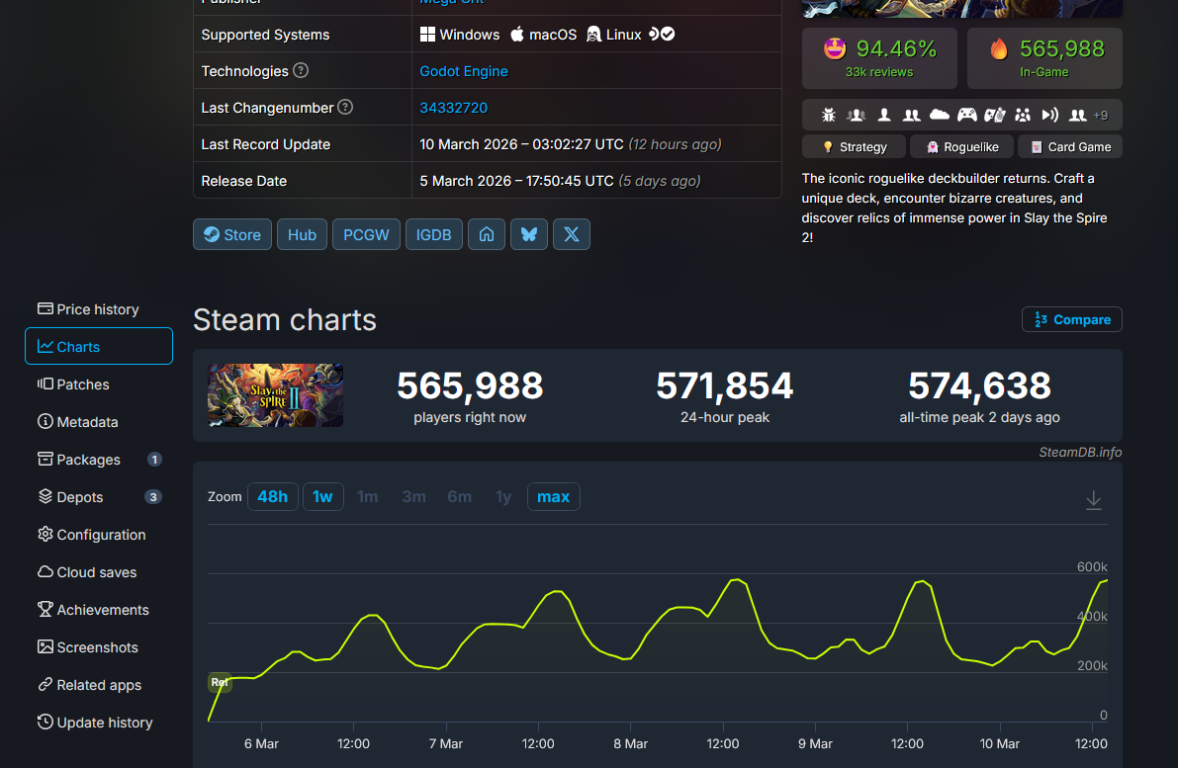Open Achievements in the sidebar

click(99, 610)
